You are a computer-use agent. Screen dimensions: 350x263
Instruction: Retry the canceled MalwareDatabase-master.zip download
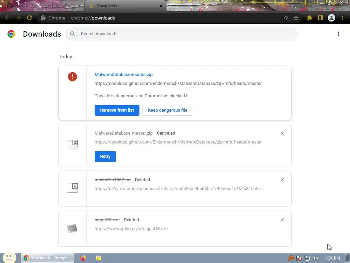pos(105,156)
